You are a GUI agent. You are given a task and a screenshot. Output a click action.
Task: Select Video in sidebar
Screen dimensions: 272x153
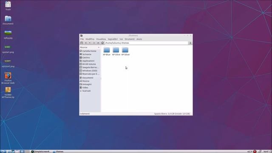tap(90, 88)
